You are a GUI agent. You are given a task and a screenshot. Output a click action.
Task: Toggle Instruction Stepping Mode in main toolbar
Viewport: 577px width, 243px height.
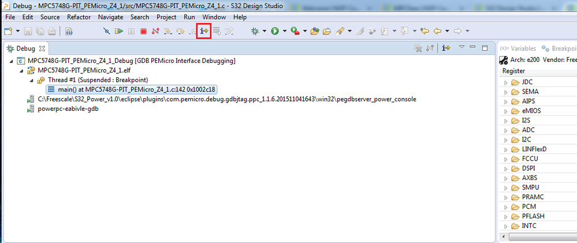tap(204, 31)
